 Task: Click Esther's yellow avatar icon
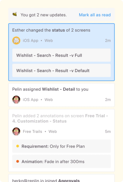coord(16,41)
